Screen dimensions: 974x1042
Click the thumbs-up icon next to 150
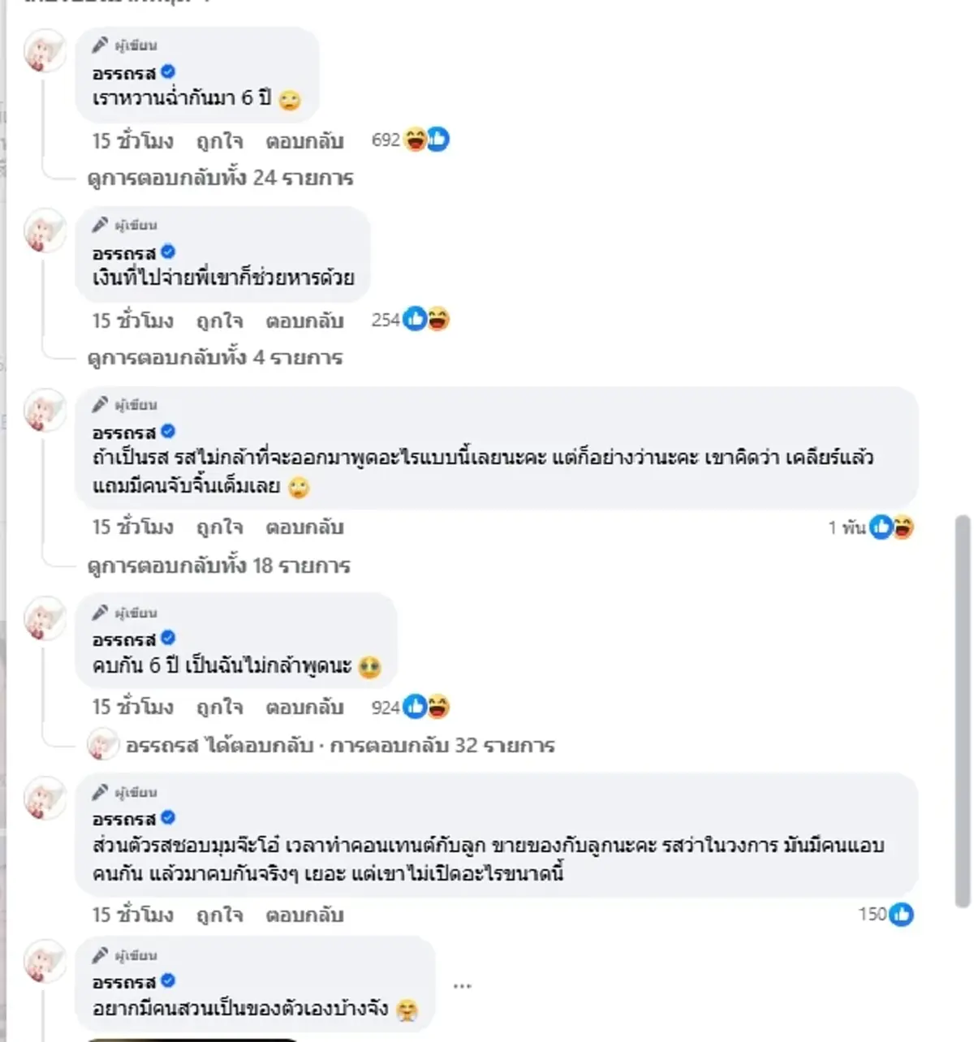(x=903, y=914)
